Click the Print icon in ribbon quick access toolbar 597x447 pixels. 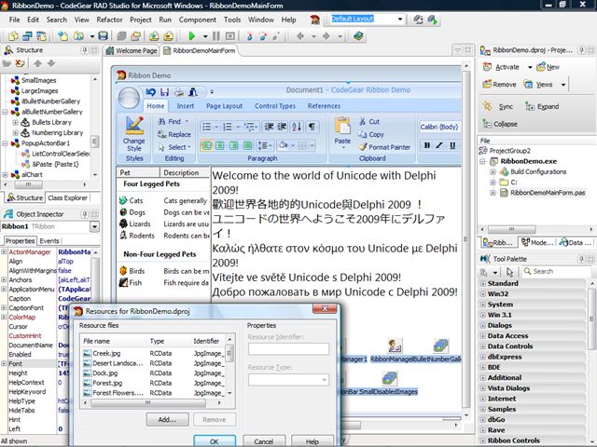click(x=178, y=91)
